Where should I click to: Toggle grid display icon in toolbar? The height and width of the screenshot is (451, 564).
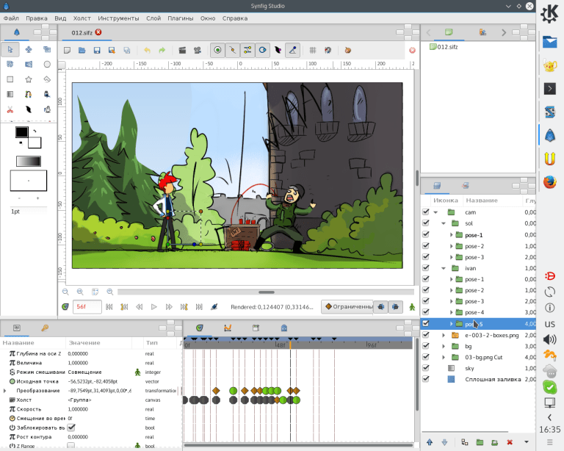pos(312,51)
